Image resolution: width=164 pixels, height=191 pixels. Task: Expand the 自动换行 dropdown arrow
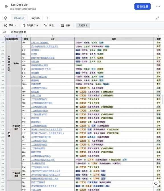click(x=38, y=25)
